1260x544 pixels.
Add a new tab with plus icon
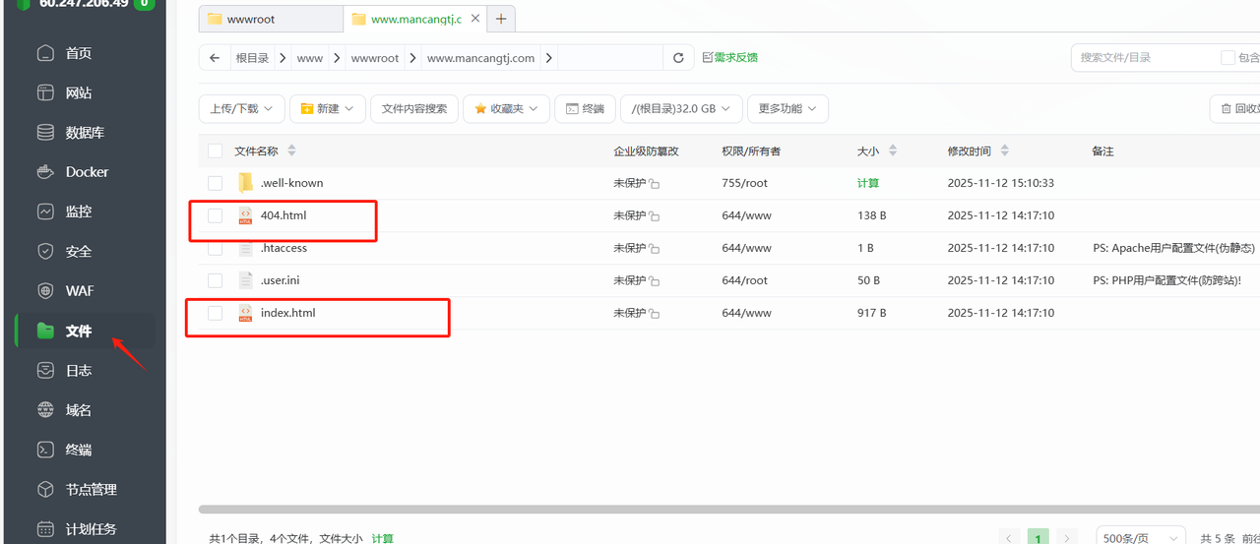[501, 19]
